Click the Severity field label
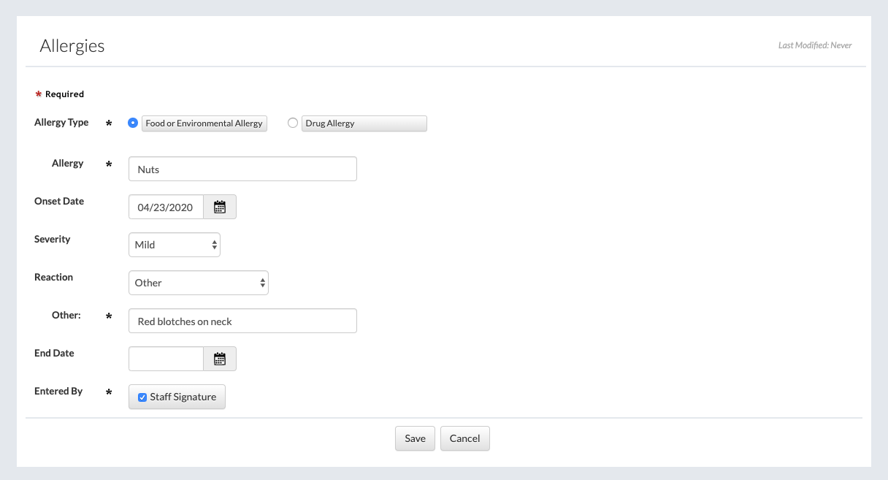Screen dimensions: 888x480 coord(53,240)
